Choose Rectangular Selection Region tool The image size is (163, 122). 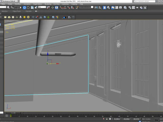(x=16, y=7)
